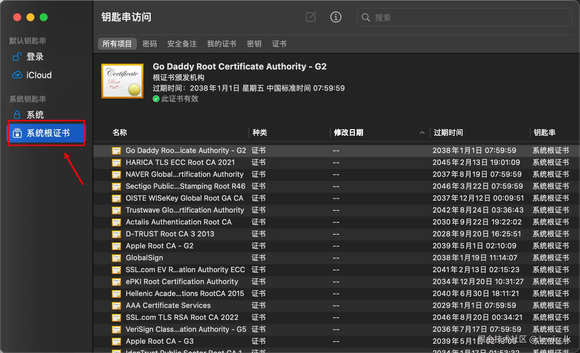Select the 系统根证书 keychain in sidebar
The height and width of the screenshot is (353, 580).
click(46, 133)
